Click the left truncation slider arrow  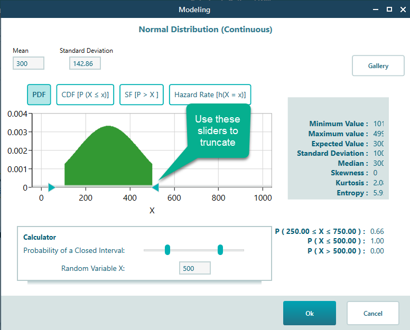point(51,187)
